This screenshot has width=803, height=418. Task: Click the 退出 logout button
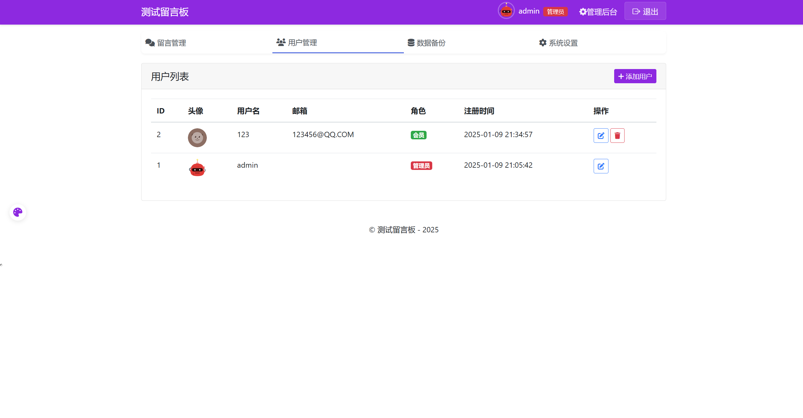[x=645, y=11]
